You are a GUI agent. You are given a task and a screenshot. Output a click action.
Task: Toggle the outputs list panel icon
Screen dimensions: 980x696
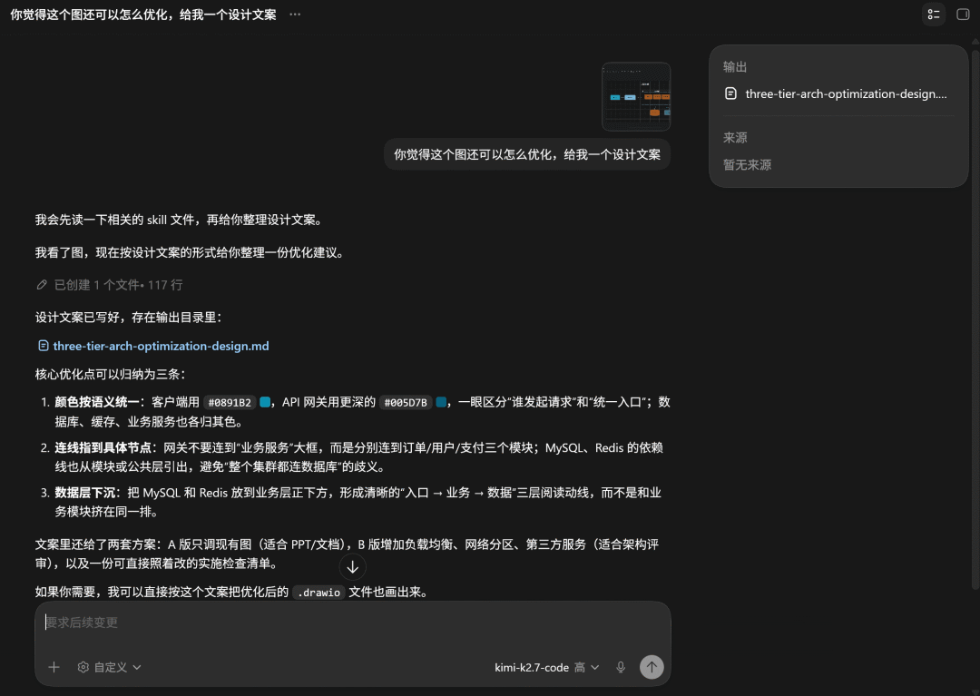934,15
